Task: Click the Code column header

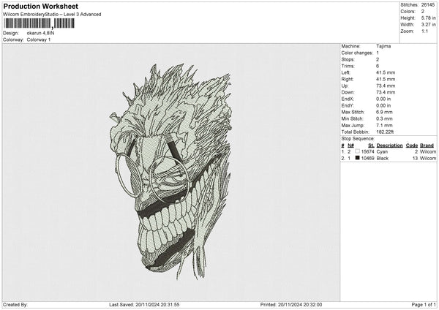Action: [x=412, y=145]
